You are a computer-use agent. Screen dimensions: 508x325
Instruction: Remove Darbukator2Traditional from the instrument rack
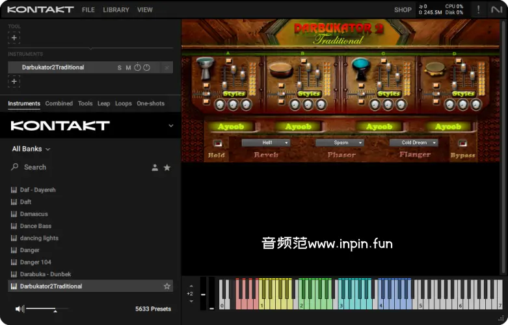[167, 68]
